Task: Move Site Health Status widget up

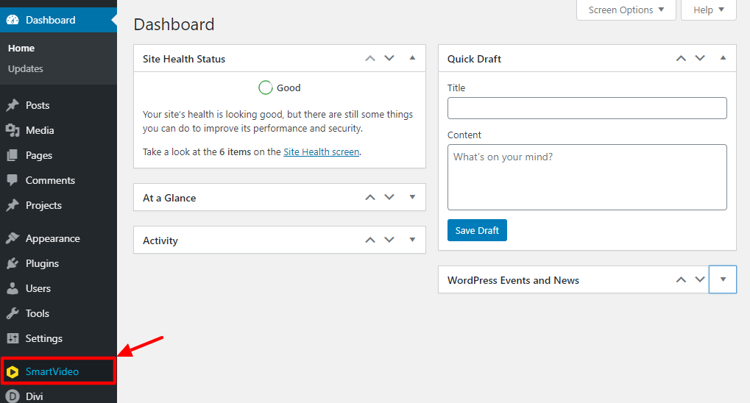Action: (370, 58)
